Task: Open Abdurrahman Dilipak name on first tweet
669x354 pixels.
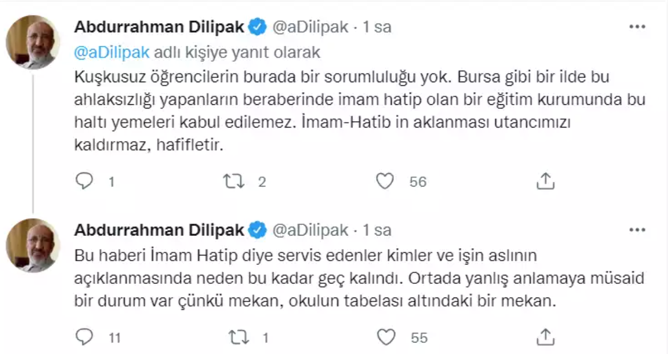Action: click(159, 27)
